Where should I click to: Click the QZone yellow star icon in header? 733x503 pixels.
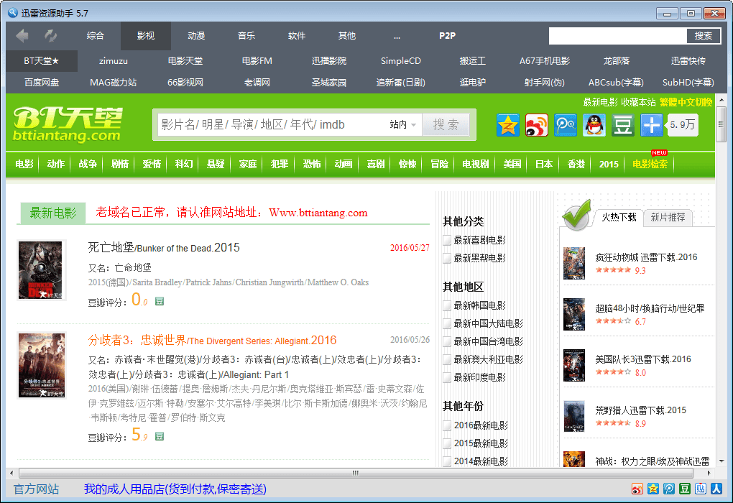pos(508,125)
